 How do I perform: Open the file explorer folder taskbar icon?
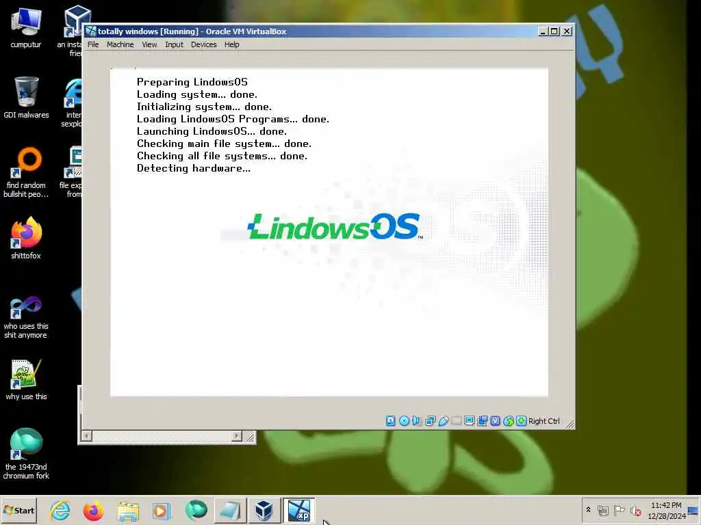click(x=128, y=511)
